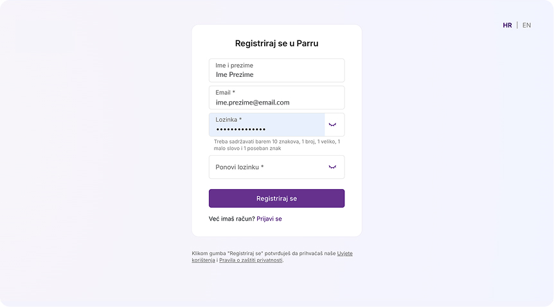Screen dimensions: 554x307
Task: Open the Uvjete korištenja link
Action: [x=344, y=253]
